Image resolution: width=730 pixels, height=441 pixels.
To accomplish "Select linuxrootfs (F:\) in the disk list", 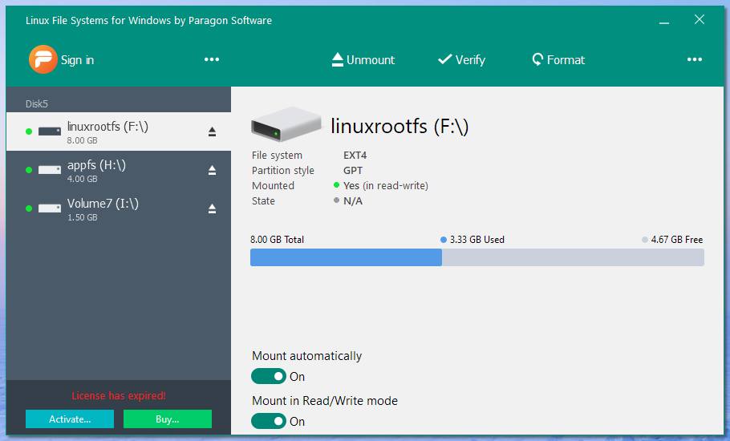I will click(118, 131).
